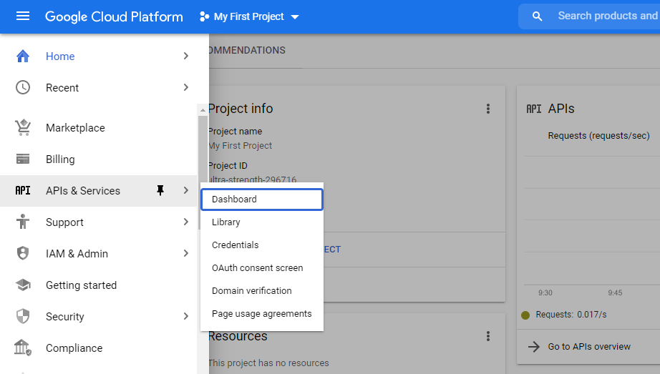Click the Requests (requests/sec) chart title
Screen dimensions: 660x374
(x=598, y=136)
